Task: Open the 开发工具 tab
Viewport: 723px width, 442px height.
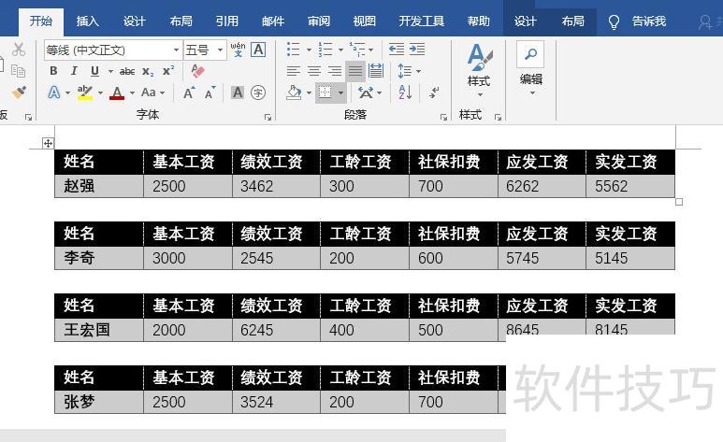Action: 422,21
